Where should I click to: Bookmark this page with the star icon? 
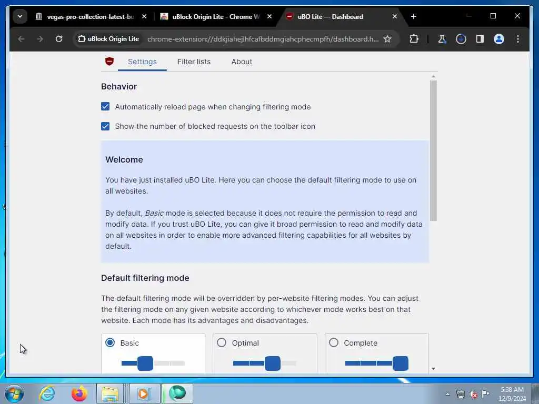[387, 39]
